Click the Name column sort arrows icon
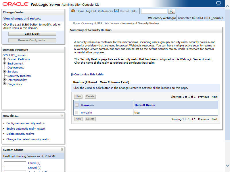Image resolution: width=230 pixels, height=172 pixels. [x=92, y=105]
